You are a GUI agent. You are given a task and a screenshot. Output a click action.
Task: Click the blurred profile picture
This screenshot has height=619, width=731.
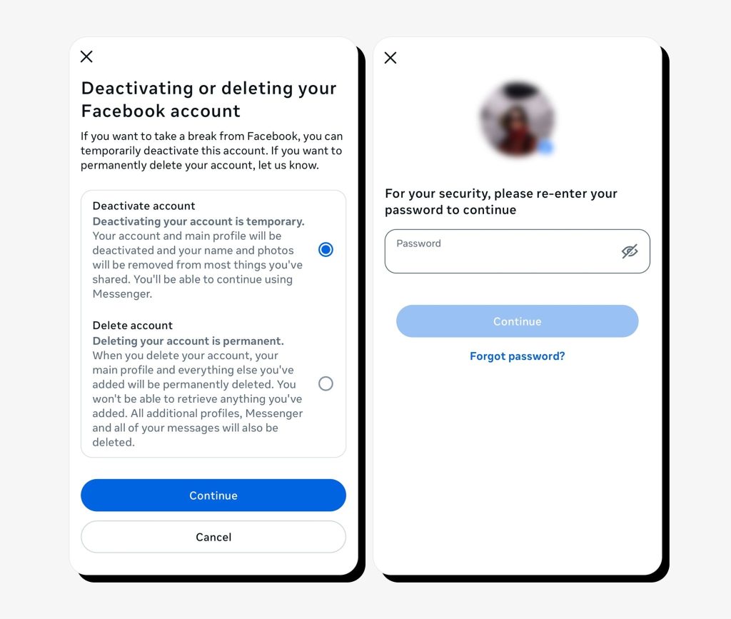click(517, 118)
